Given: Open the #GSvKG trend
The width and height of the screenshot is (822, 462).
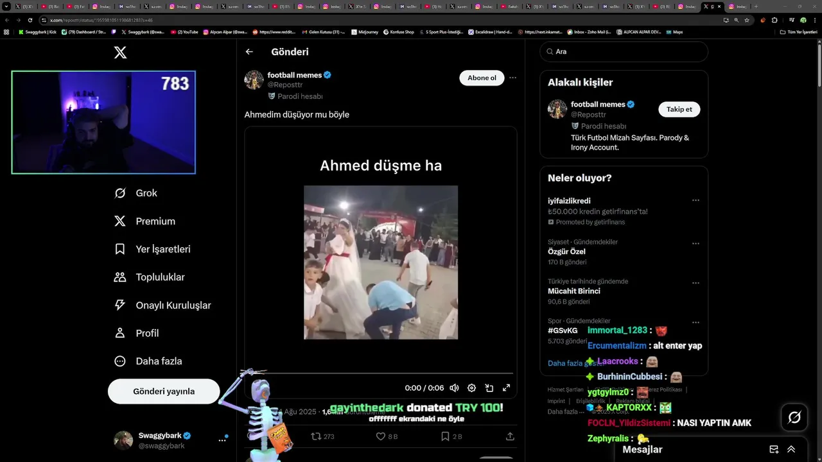Looking at the screenshot, I should tap(564, 330).
